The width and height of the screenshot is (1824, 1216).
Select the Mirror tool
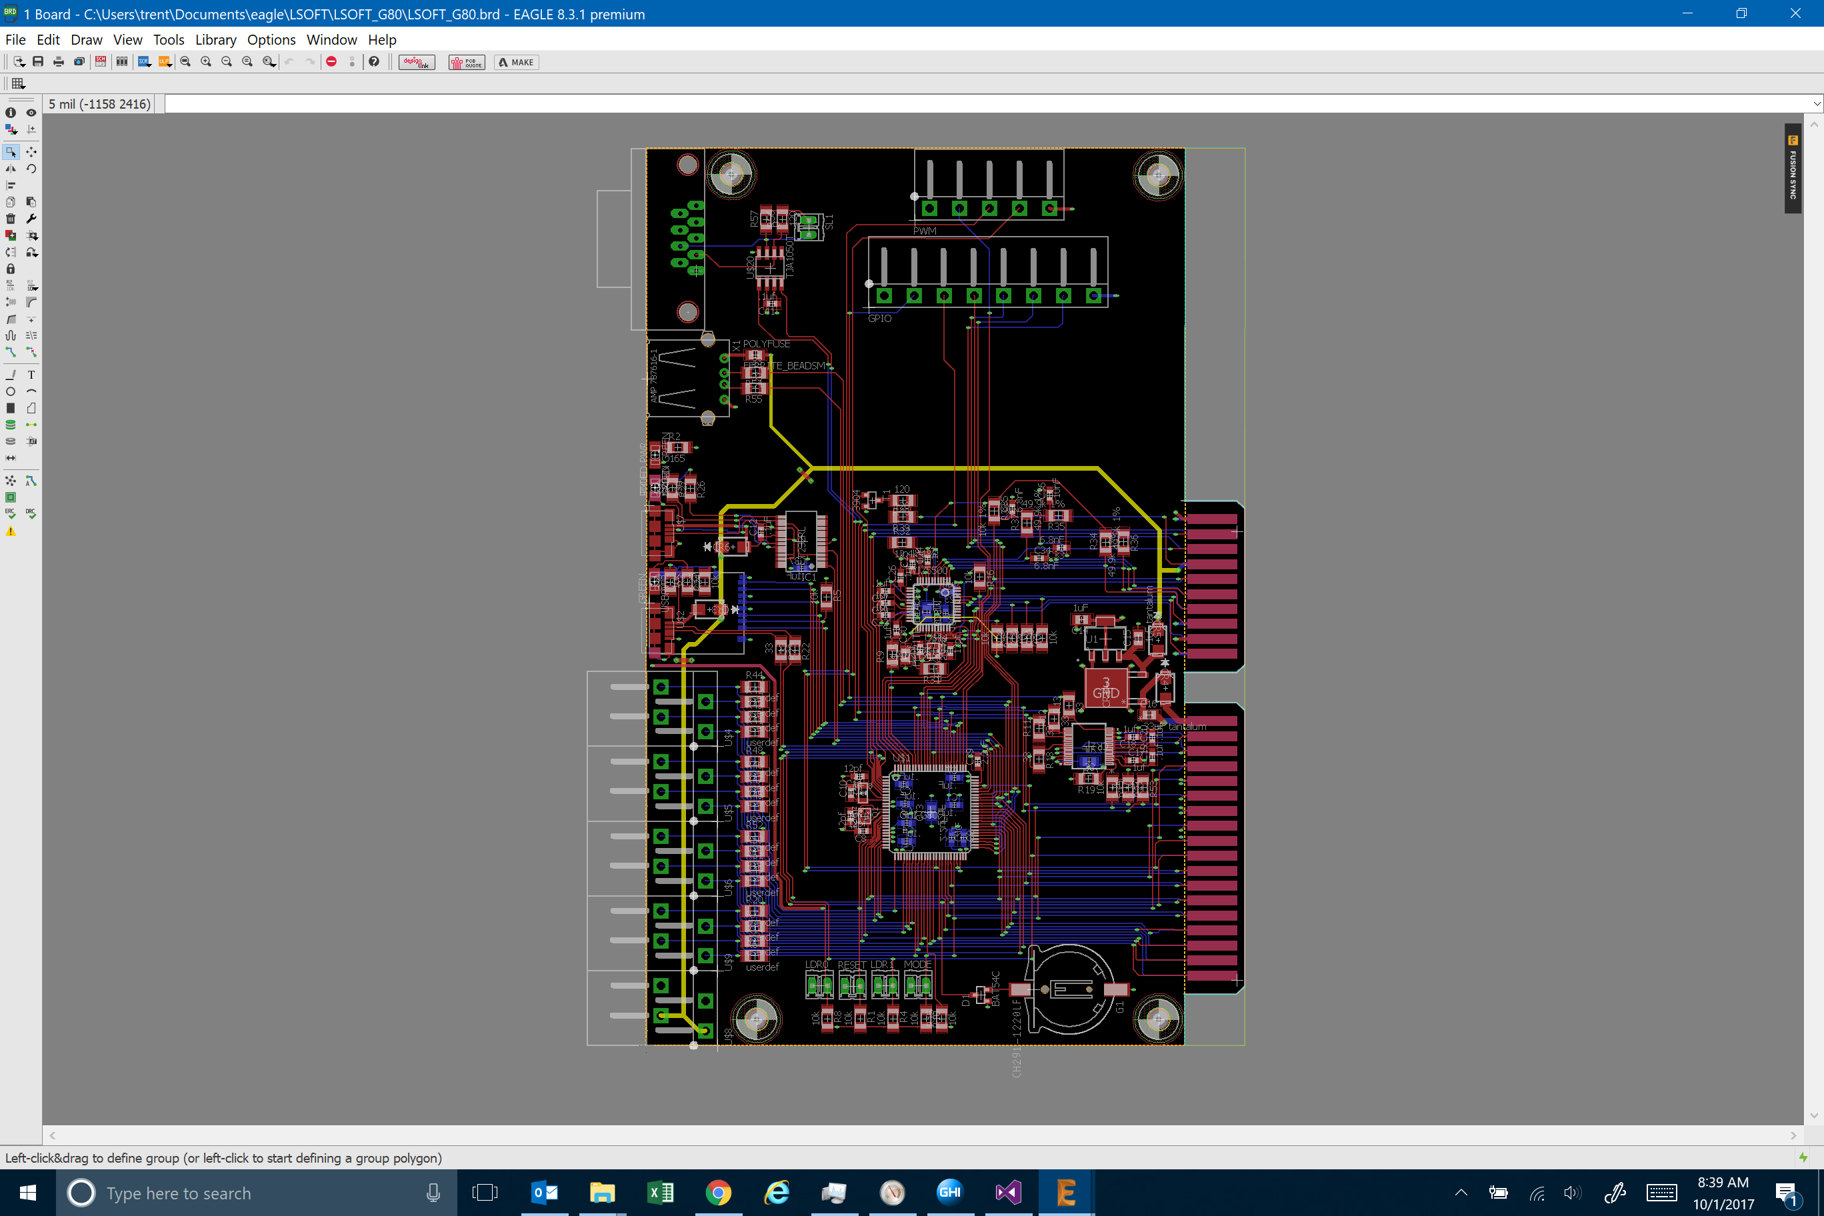(11, 168)
